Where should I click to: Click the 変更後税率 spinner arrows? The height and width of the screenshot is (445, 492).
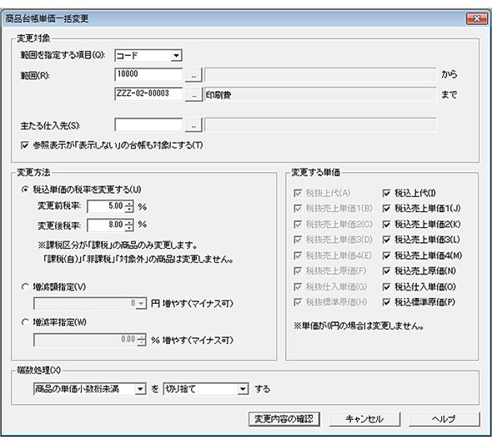pos(129,225)
